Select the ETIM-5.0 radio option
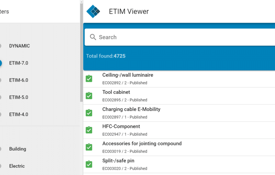The width and height of the screenshot is (275, 175). [x=1, y=97]
